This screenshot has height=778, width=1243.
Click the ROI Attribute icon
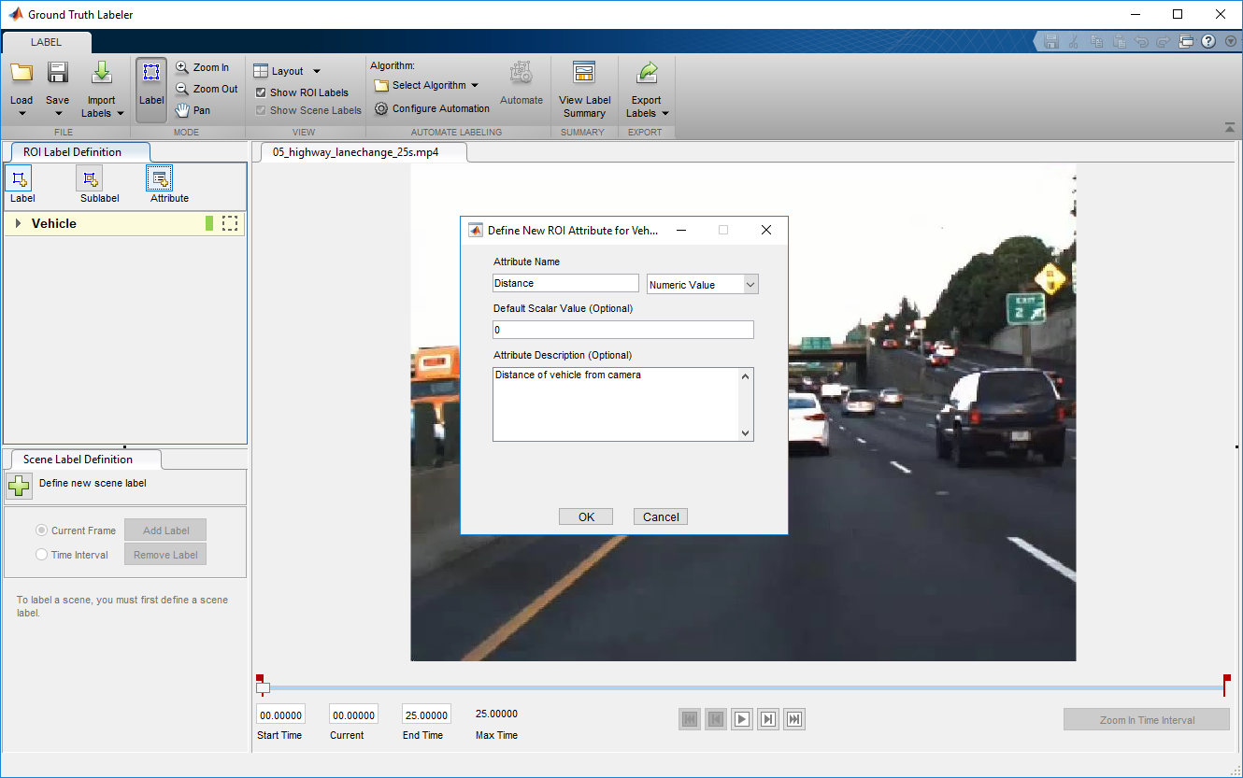tap(160, 178)
